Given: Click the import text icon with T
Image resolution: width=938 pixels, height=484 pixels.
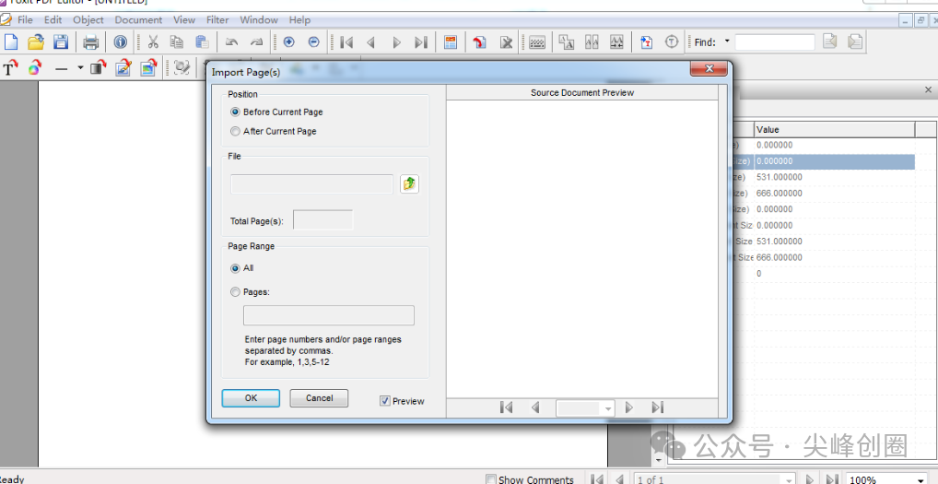Looking at the screenshot, I should pos(646,41).
